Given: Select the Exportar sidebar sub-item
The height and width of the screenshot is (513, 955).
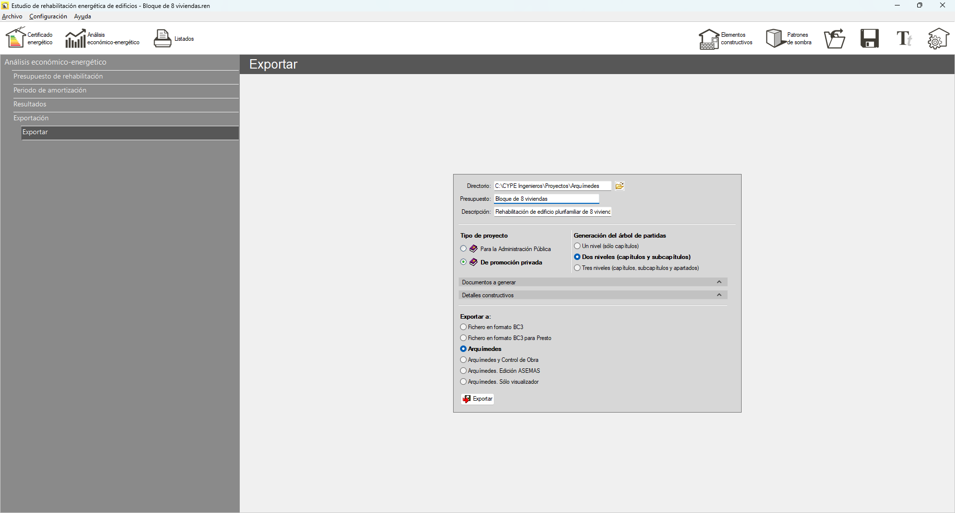Looking at the screenshot, I should [x=130, y=132].
